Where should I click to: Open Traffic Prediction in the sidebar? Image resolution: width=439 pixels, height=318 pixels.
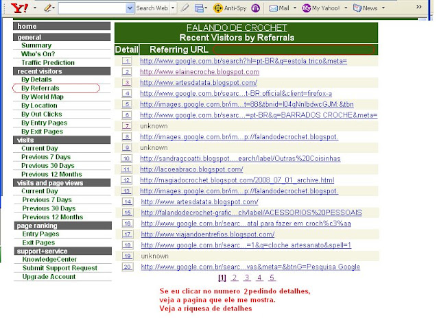tap(48, 62)
